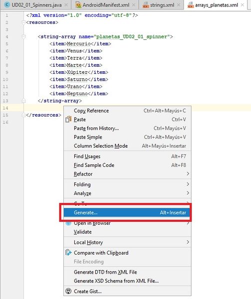Choose Generate XSD Schema from XML File...
This screenshot has width=251, height=299.
[127, 281]
